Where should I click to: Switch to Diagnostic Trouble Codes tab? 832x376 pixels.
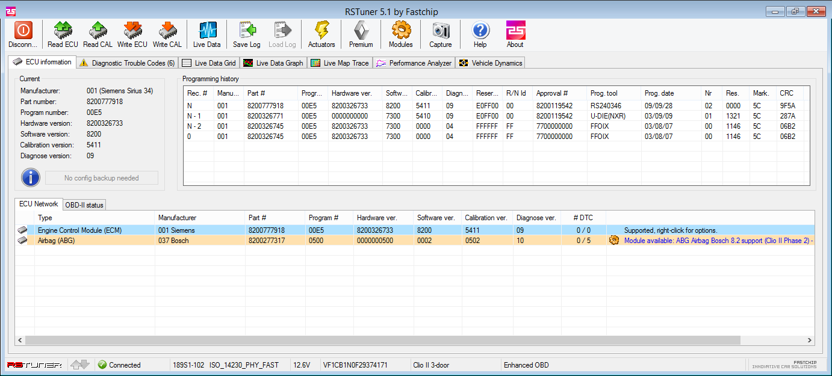click(127, 63)
